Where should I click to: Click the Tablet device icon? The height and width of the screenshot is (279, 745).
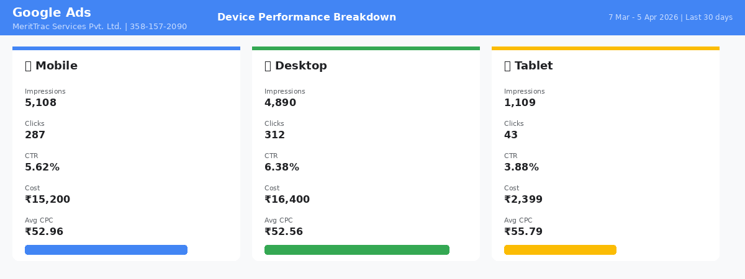click(x=507, y=66)
